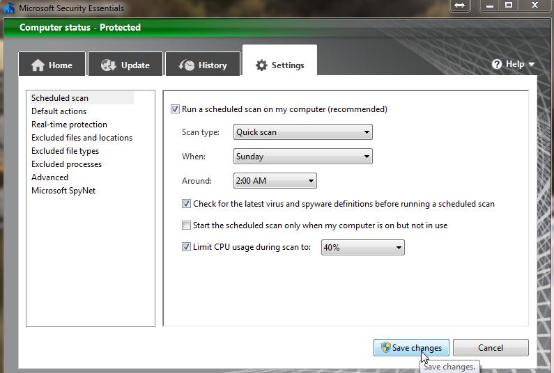
Task: Uncheck Run a scheduled scan on my computer
Action: (175, 109)
